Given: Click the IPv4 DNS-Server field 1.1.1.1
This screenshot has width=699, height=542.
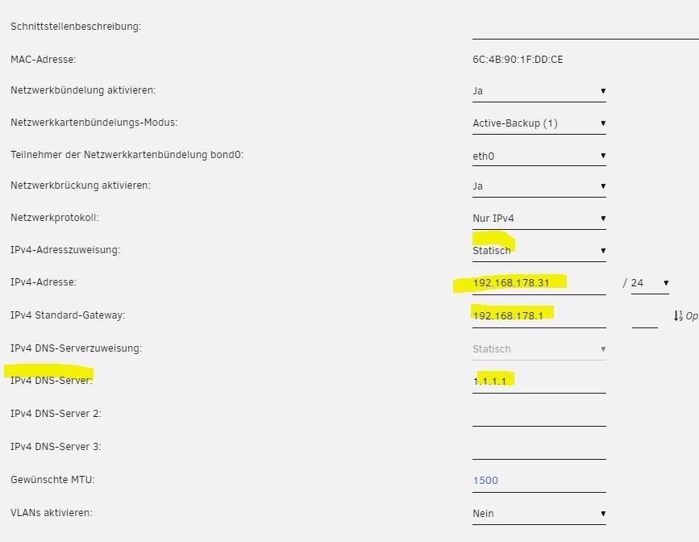Looking at the screenshot, I should [x=539, y=381].
